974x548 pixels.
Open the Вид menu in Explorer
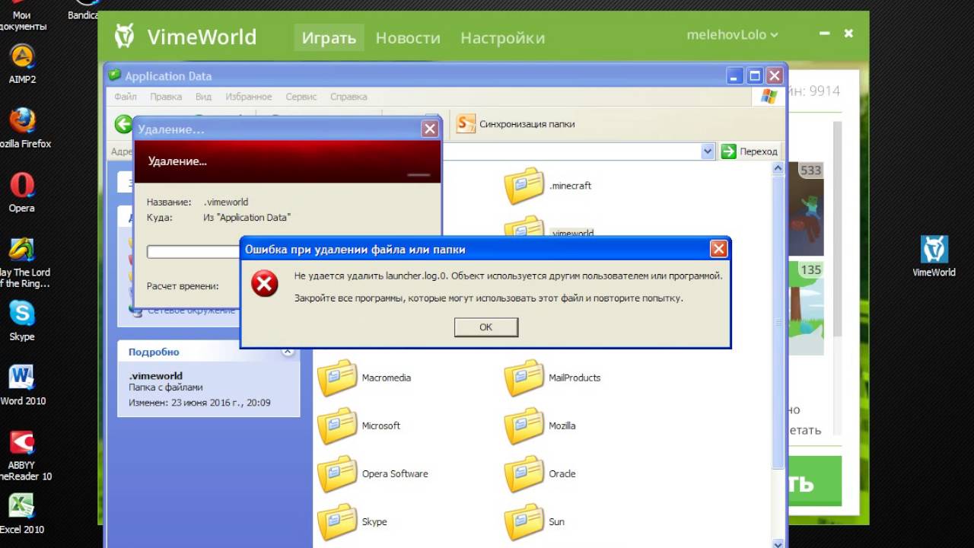(x=203, y=97)
